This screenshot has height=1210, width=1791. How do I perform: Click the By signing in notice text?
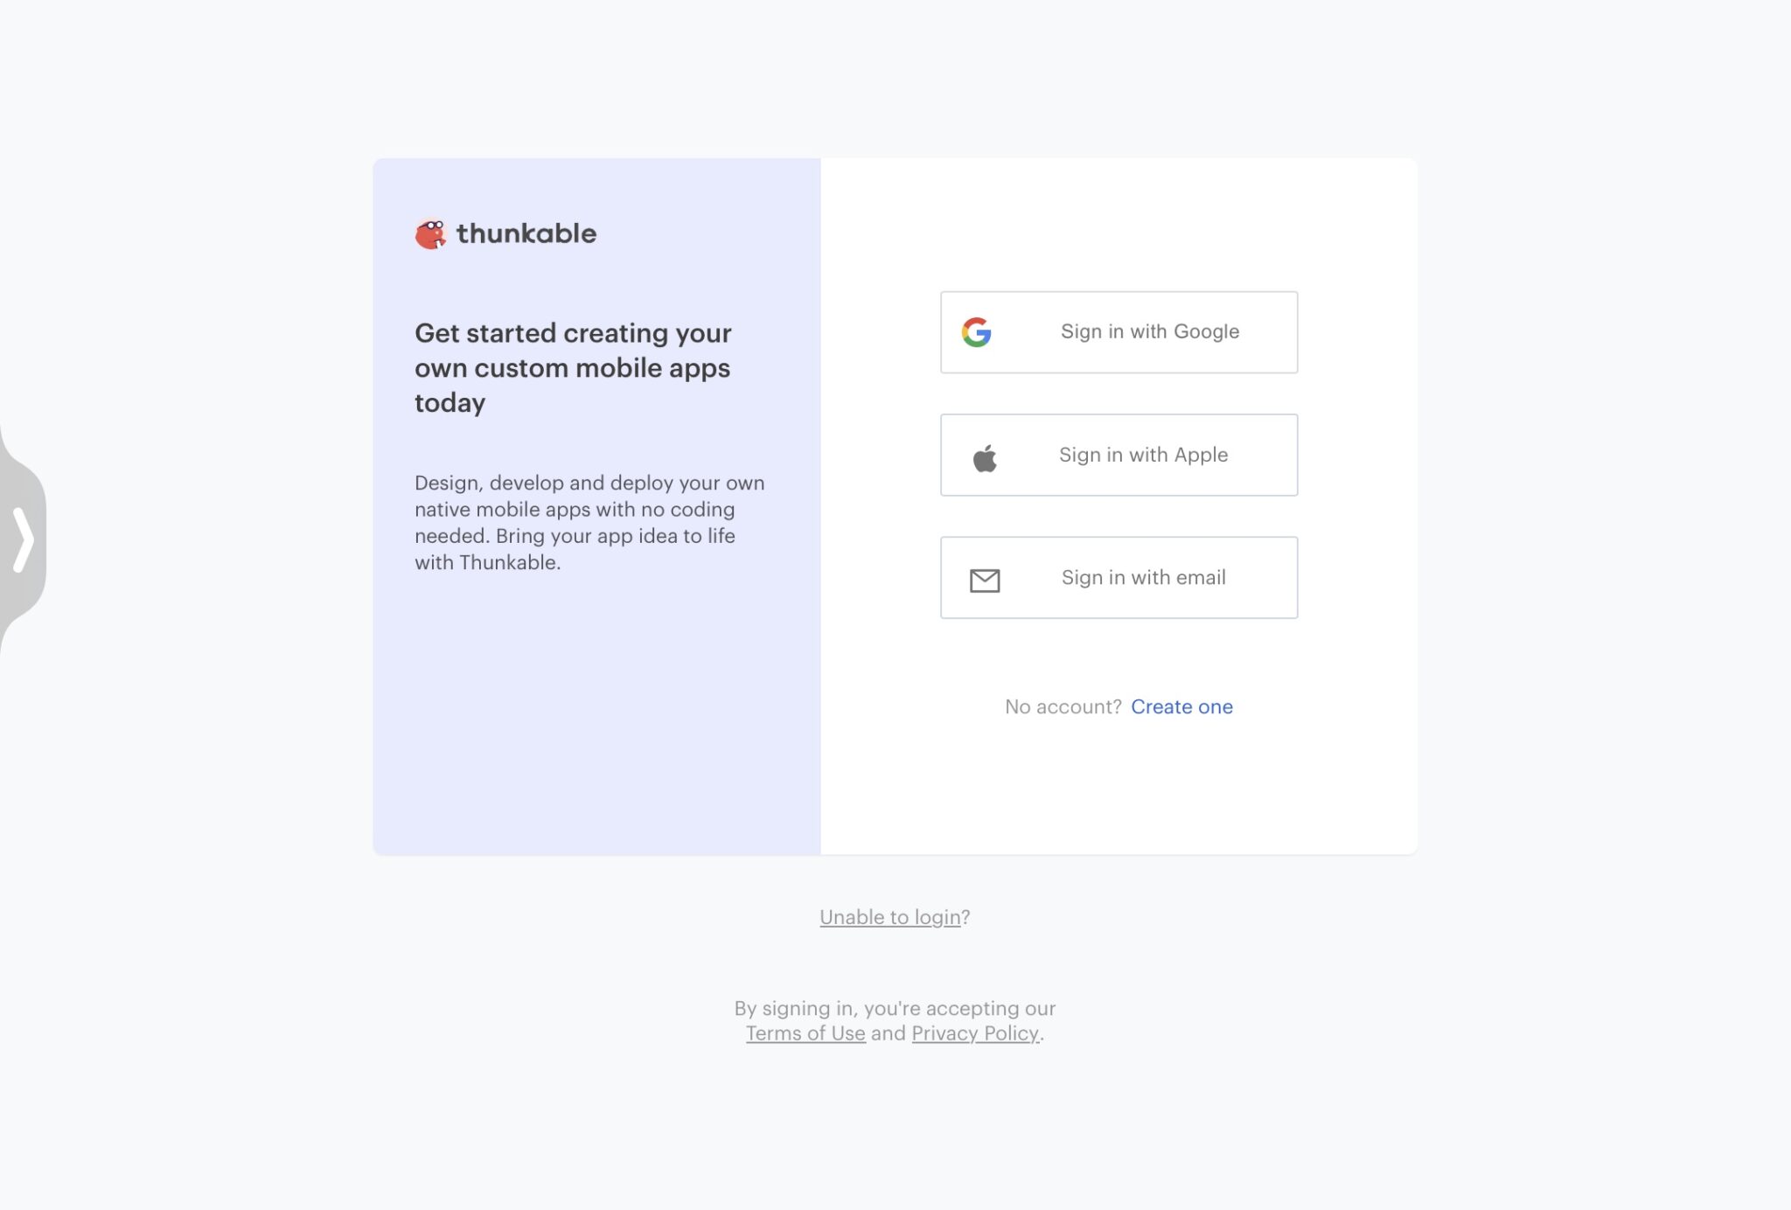(895, 1007)
